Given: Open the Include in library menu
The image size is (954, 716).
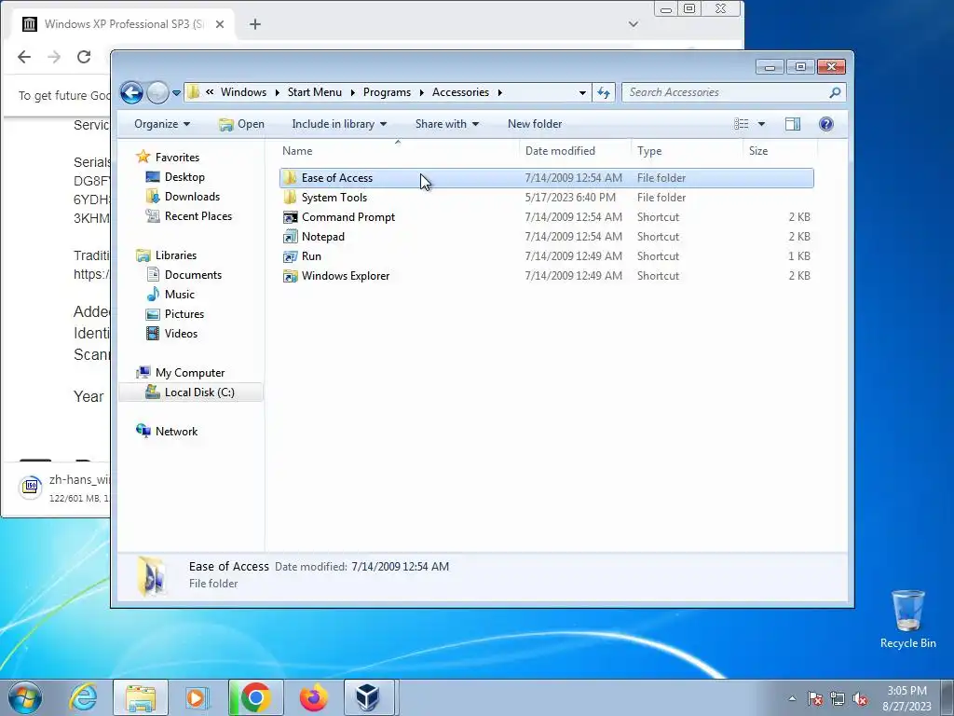Looking at the screenshot, I should (339, 124).
